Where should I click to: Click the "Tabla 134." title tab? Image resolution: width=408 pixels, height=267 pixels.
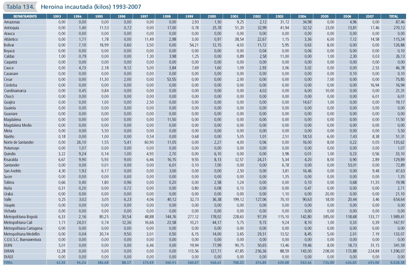(20, 7)
